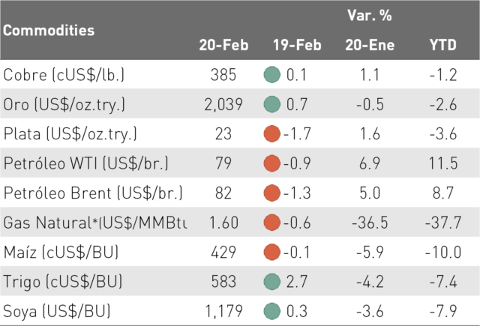Viewport: 480px width, 326px height.
Task: Click Gas Natural YTD value -37.7
Action: [443, 223]
